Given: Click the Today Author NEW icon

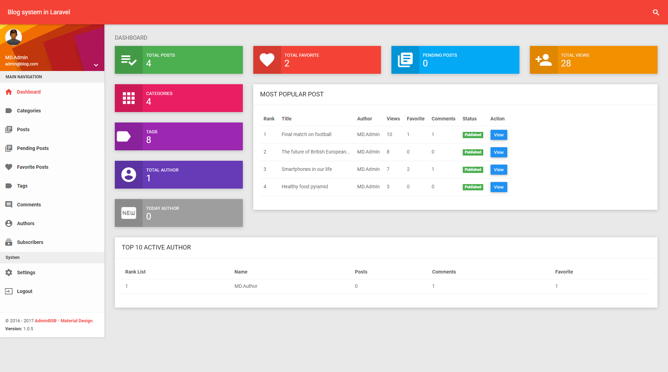Looking at the screenshot, I should (x=129, y=213).
